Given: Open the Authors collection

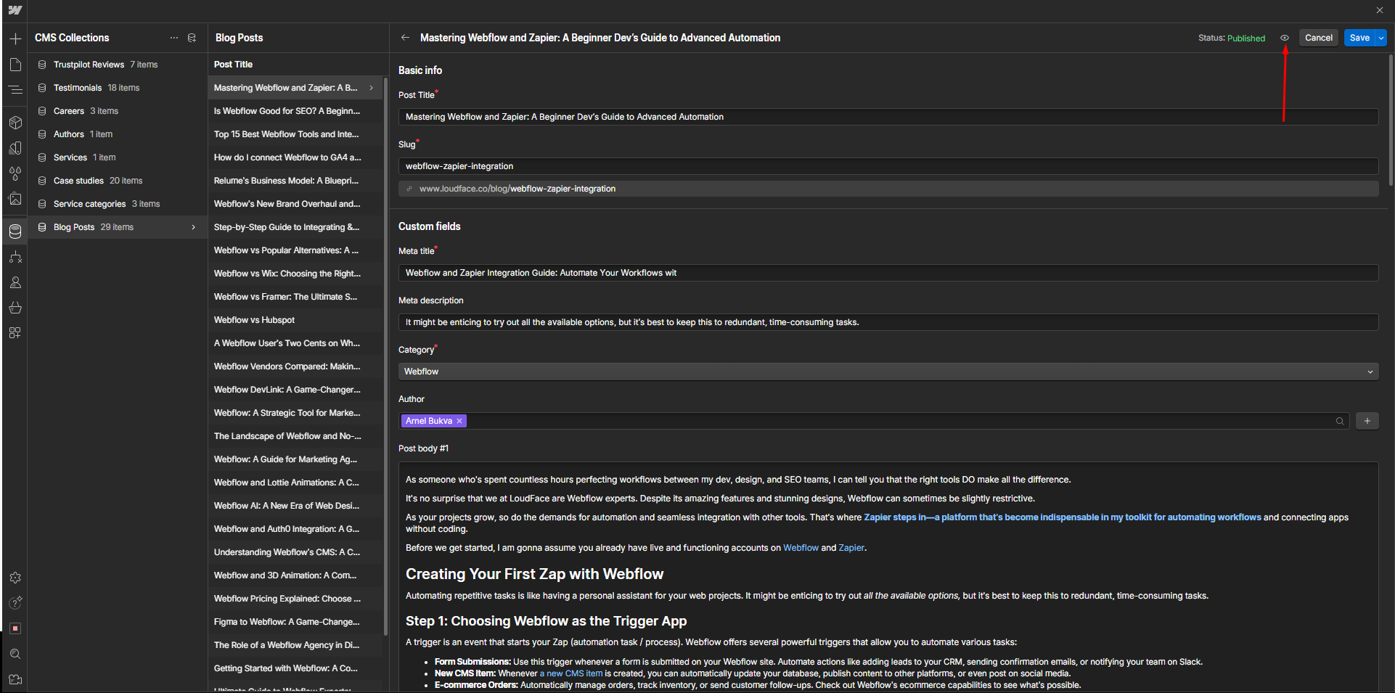Looking at the screenshot, I should (x=118, y=134).
